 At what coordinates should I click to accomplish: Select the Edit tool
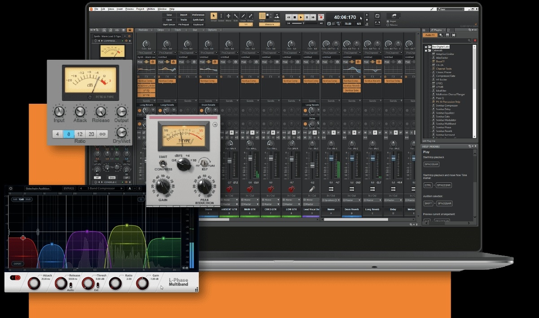pyautogui.click(x=236, y=16)
